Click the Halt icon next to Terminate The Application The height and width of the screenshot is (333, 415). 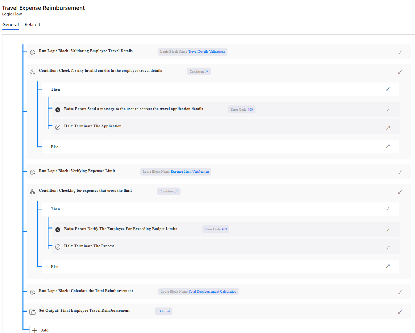click(58, 127)
